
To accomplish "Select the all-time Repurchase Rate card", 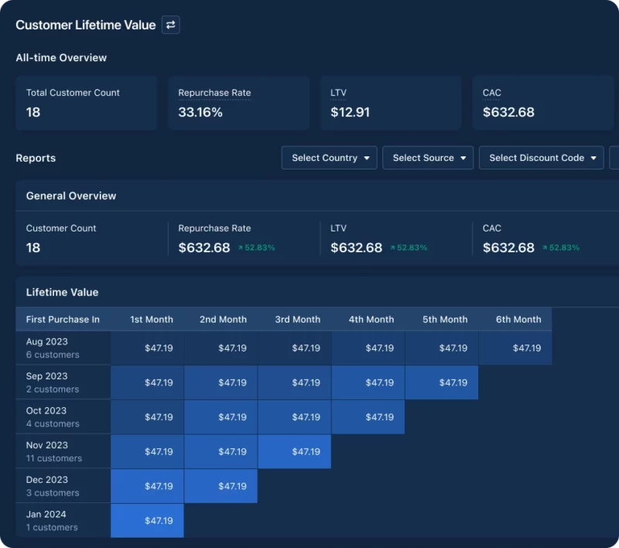I will (238, 103).
